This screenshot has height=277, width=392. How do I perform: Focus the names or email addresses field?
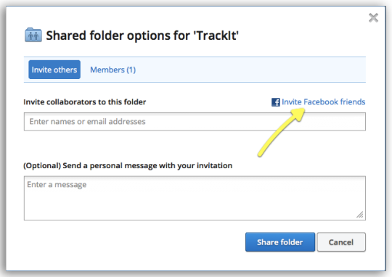tap(195, 122)
